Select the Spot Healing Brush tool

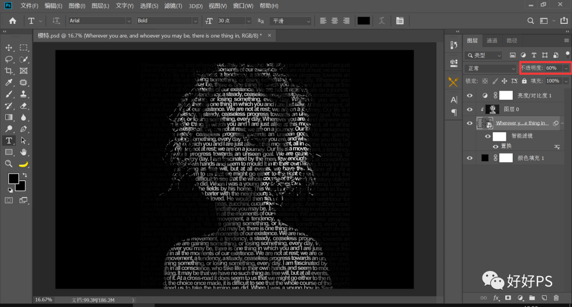point(23,83)
